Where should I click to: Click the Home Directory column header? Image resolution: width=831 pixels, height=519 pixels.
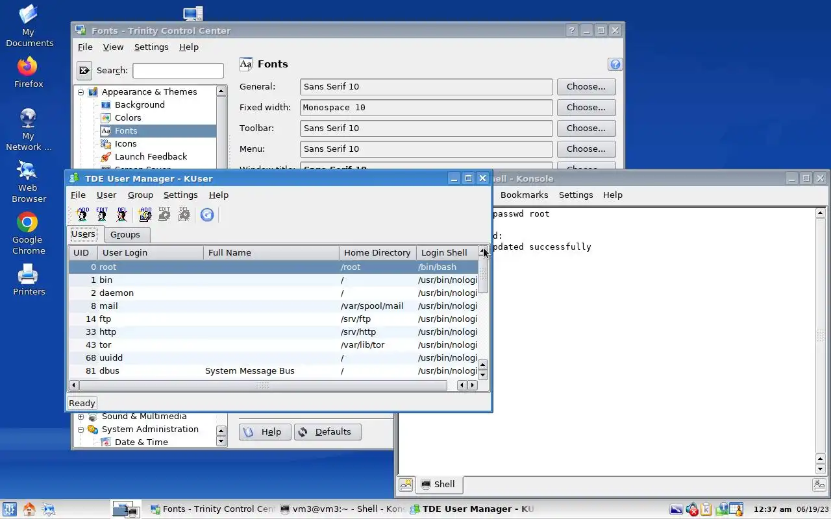coord(377,252)
